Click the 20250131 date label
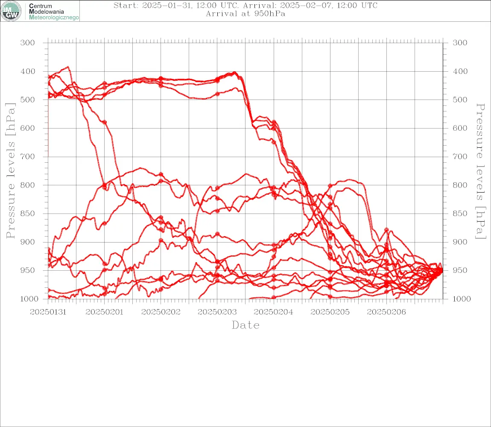The image size is (491, 427). [x=48, y=312]
